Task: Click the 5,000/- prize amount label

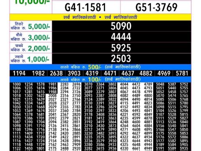Action: (x=39, y=26)
